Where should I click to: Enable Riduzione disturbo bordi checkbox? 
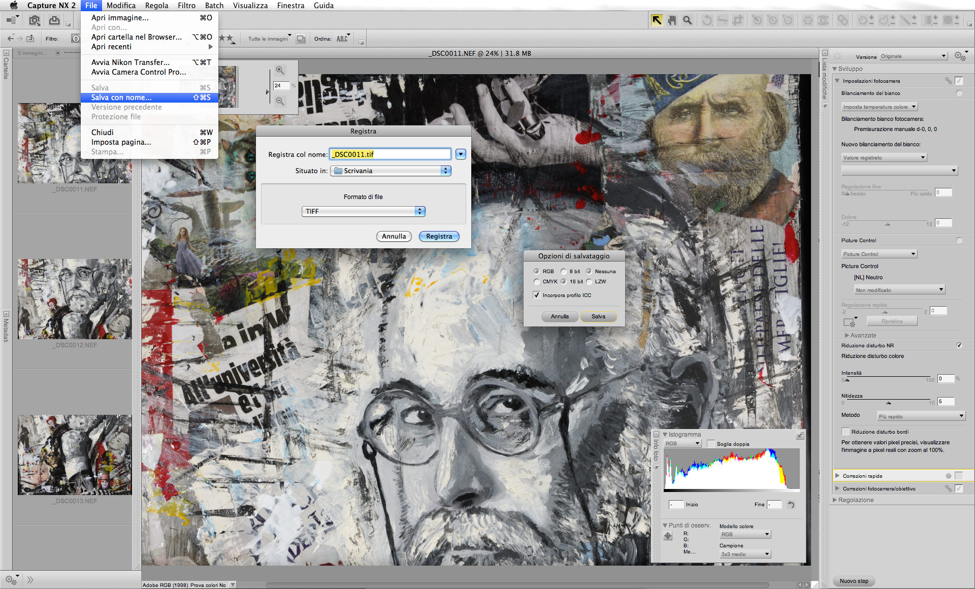[x=846, y=432]
